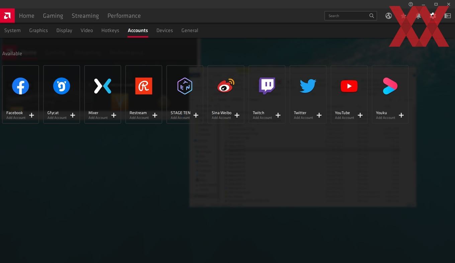Switch to General settings tab
Image resolution: width=455 pixels, height=263 pixels.
click(190, 30)
